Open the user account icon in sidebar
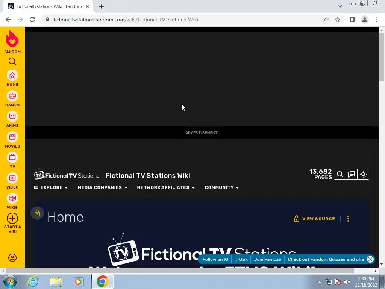This screenshot has width=385, height=289. click(12, 257)
